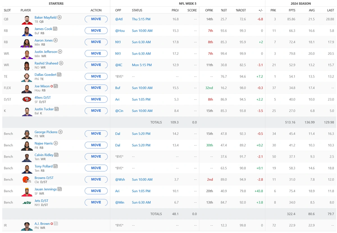The image size is (337, 233).
Task: Open the news note icon for Calvin Ridley
Action: [x=56, y=155]
